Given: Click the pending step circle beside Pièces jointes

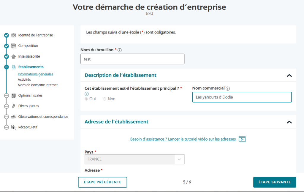Looking at the screenshot, I should pos(7,106).
